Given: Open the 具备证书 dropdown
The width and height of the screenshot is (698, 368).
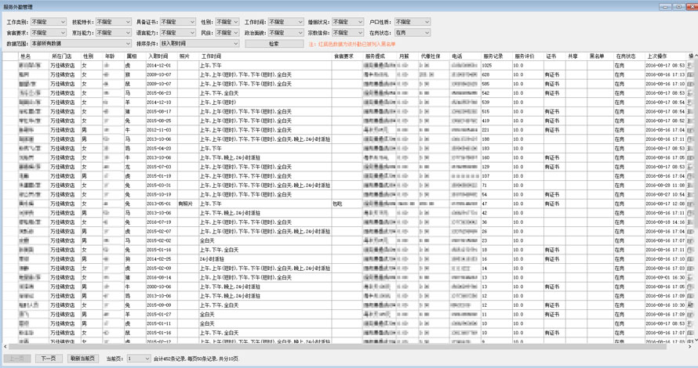Looking at the screenshot, I should 177,23.
